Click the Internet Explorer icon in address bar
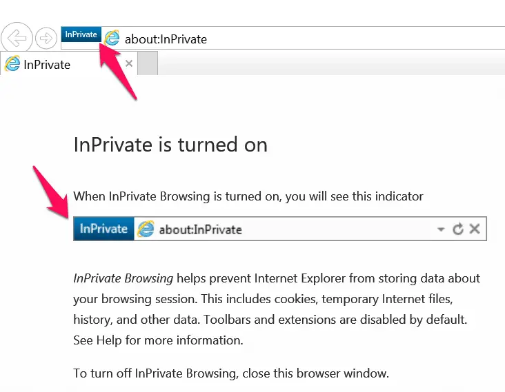The image size is (505, 392). [112, 38]
